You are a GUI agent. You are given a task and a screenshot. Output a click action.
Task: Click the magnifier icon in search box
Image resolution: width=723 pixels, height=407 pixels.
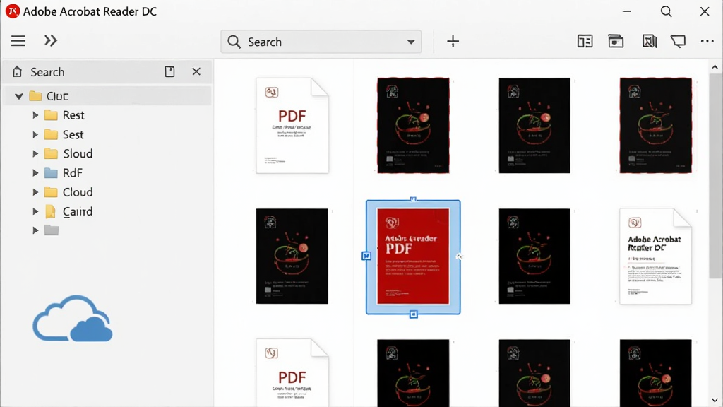(x=234, y=42)
